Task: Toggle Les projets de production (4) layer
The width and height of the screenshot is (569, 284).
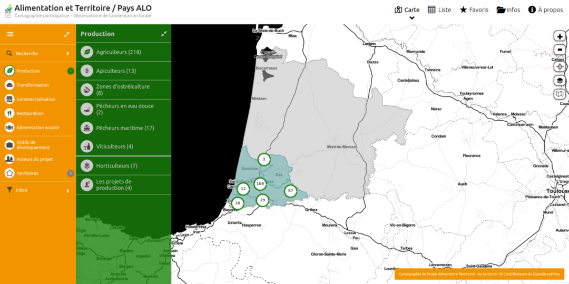Action: pyautogui.click(x=123, y=184)
